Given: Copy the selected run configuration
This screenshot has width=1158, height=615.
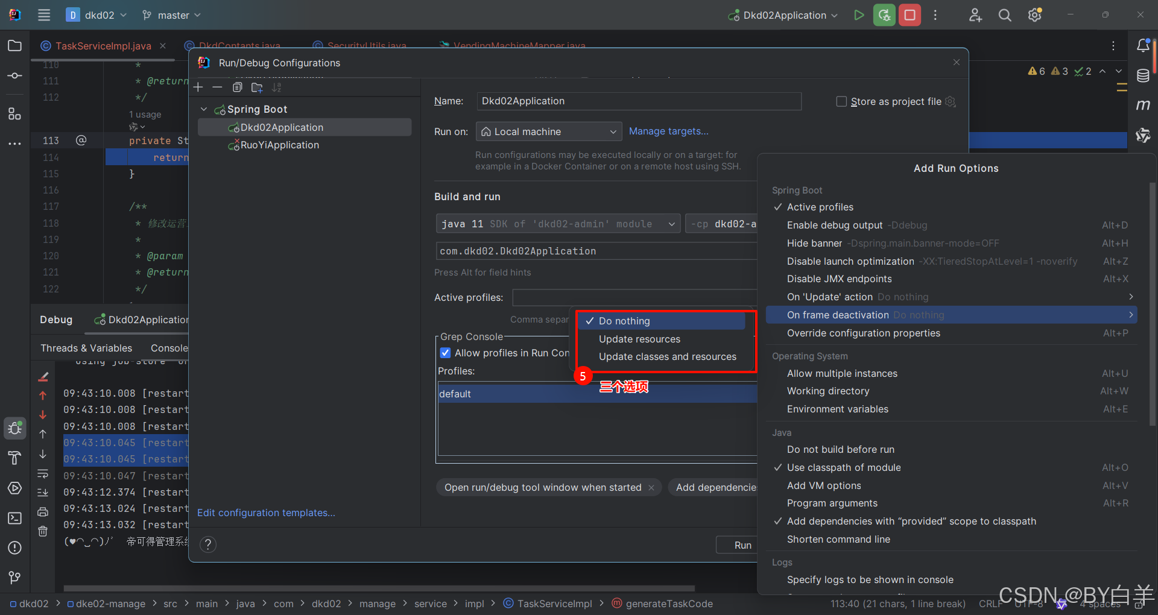Looking at the screenshot, I should pyautogui.click(x=238, y=87).
